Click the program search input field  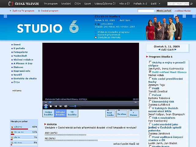pyautogui.click(x=146, y=11)
